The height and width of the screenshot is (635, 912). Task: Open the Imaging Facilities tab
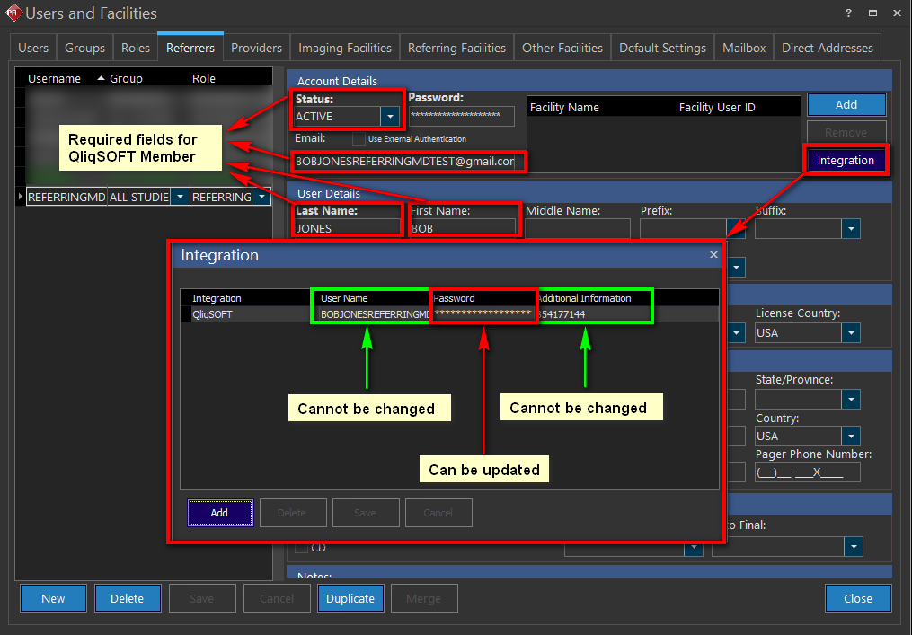345,49
